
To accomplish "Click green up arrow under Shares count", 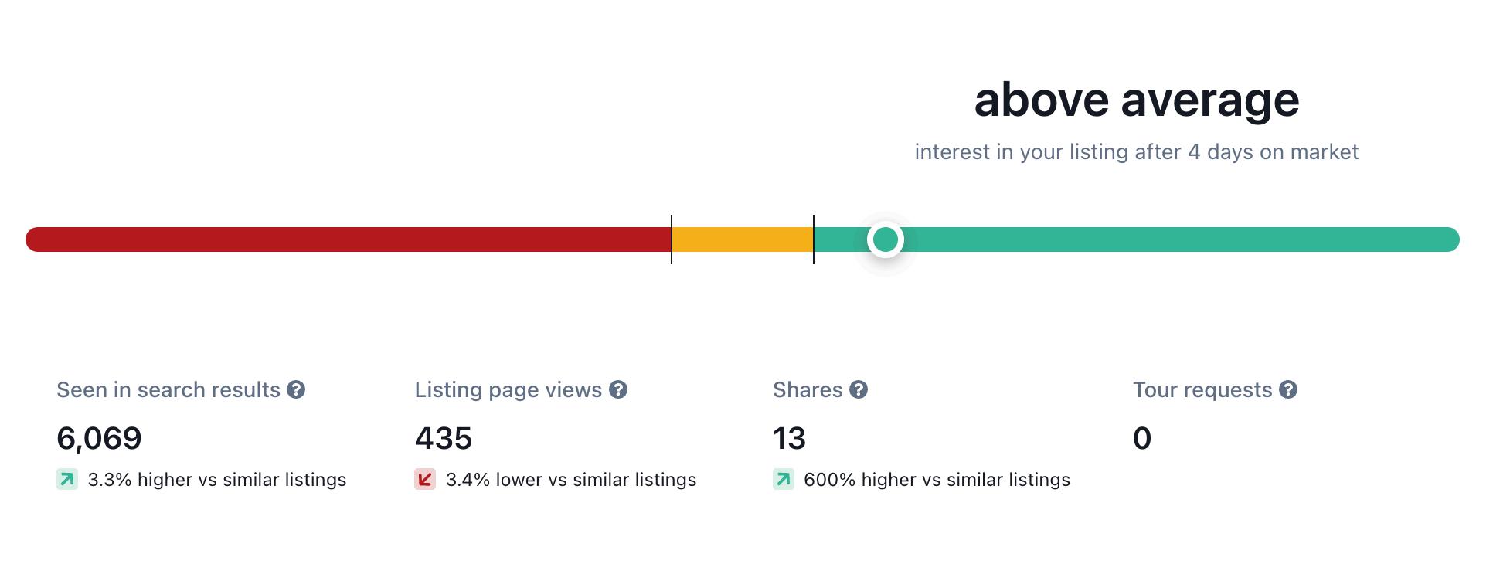I will [784, 479].
